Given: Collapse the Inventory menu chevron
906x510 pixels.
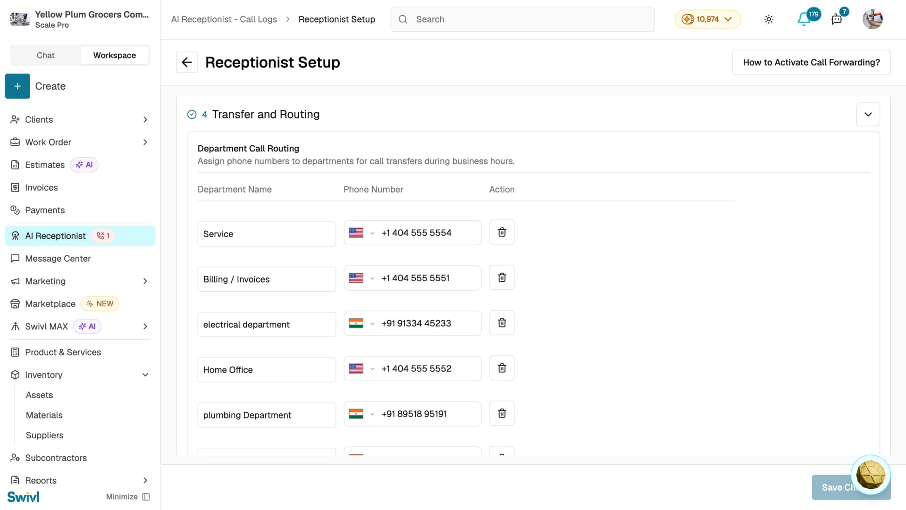Looking at the screenshot, I should pos(145,375).
